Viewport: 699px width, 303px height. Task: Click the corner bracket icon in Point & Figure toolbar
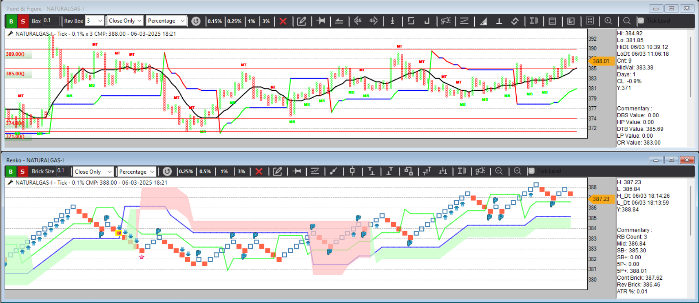[x=427, y=21]
